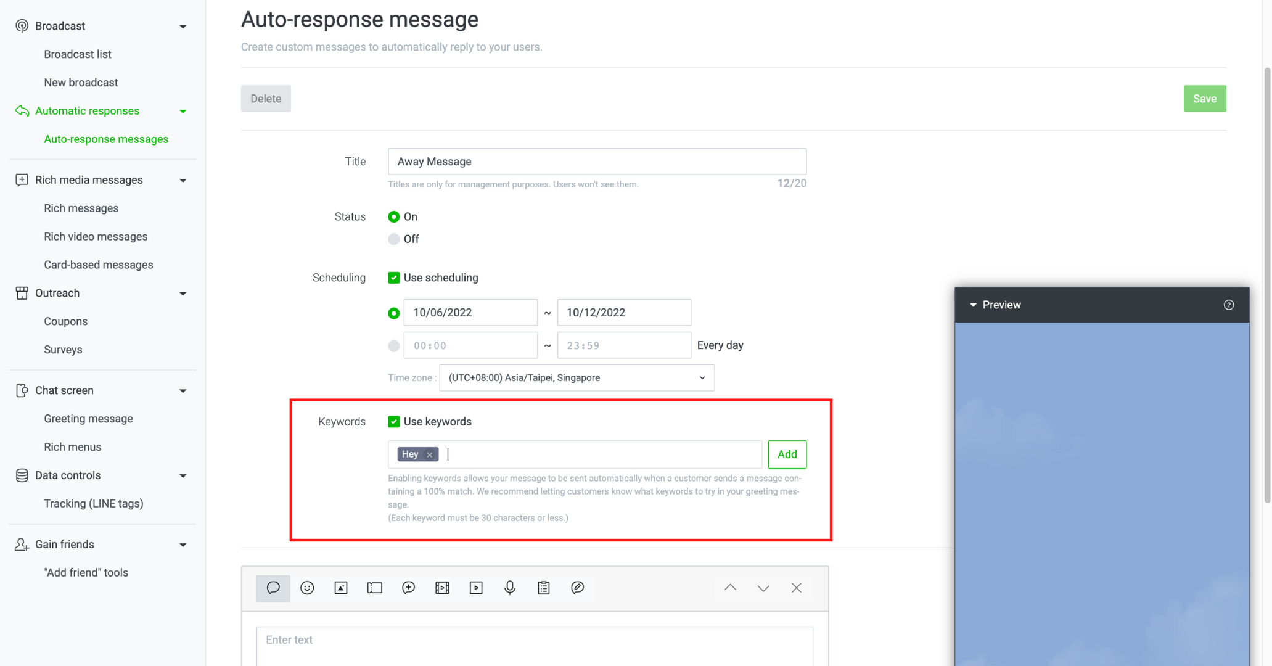Click the audio record icon in toolbar
Viewport: 1272px width, 666px height.
pyautogui.click(x=509, y=588)
